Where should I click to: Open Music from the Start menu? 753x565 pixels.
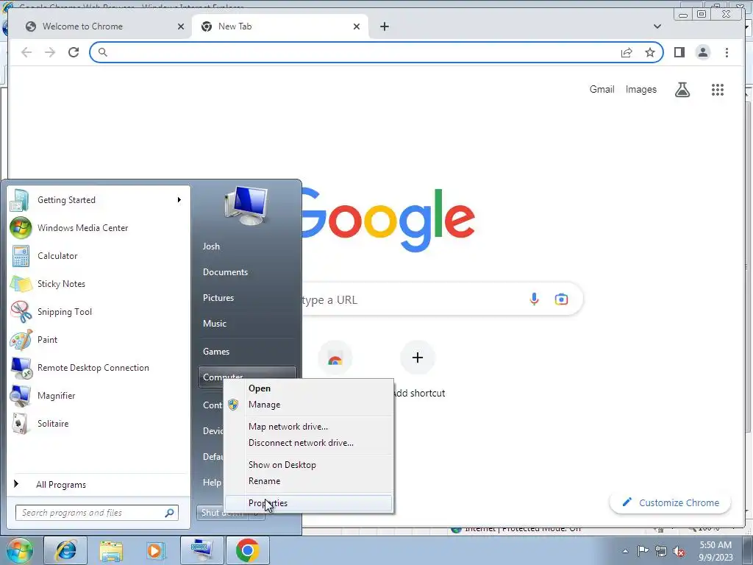[247, 324]
